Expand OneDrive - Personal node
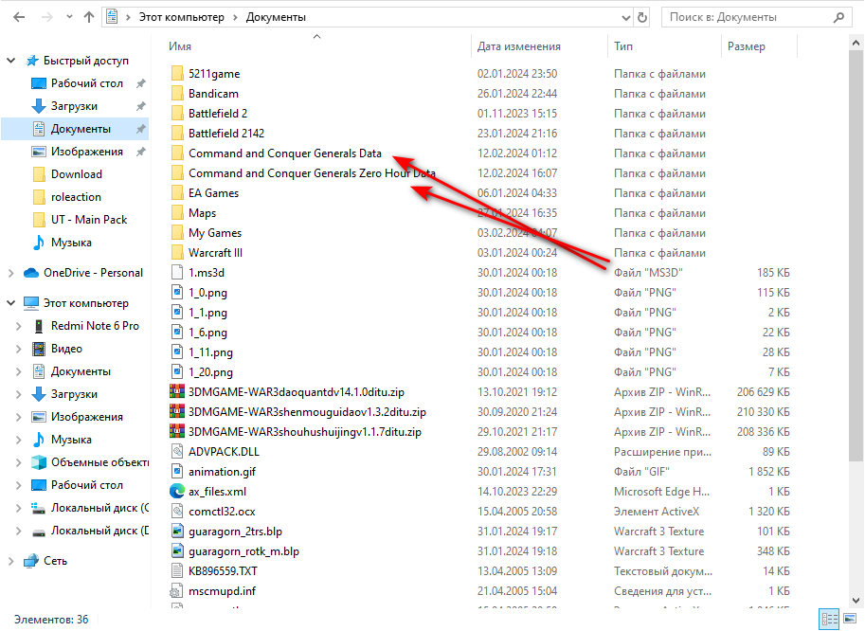The width and height of the screenshot is (865, 631). coord(11,273)
